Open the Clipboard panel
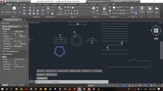163x91 pixels. 150,10
